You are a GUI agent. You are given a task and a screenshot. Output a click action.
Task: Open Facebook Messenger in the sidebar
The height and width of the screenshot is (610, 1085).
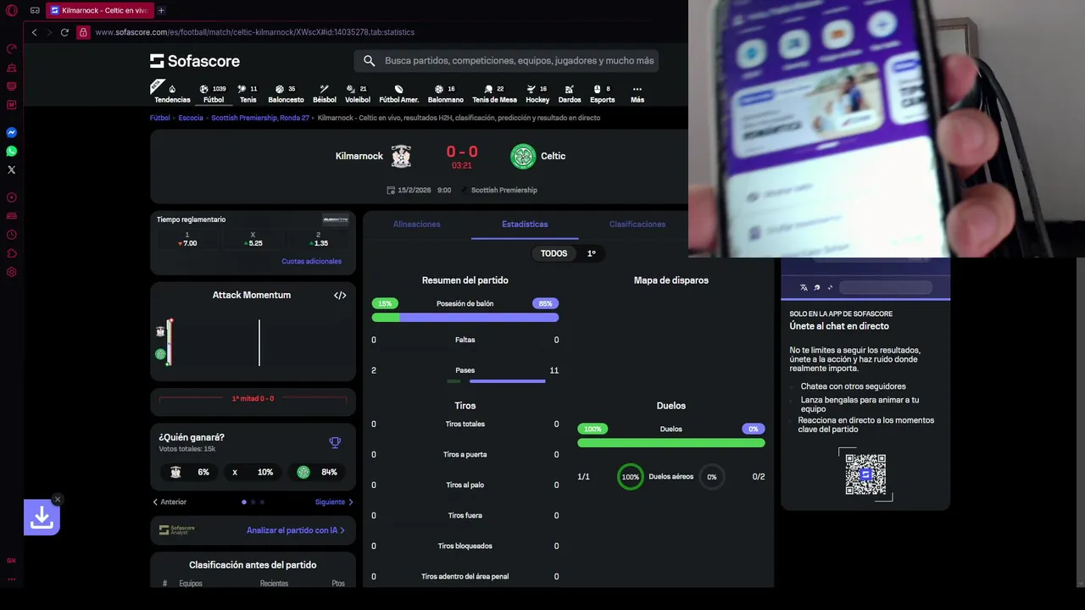pyautogui.click(x=12, y=133)
